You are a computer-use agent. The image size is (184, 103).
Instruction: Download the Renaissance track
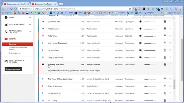click(165, 29)
